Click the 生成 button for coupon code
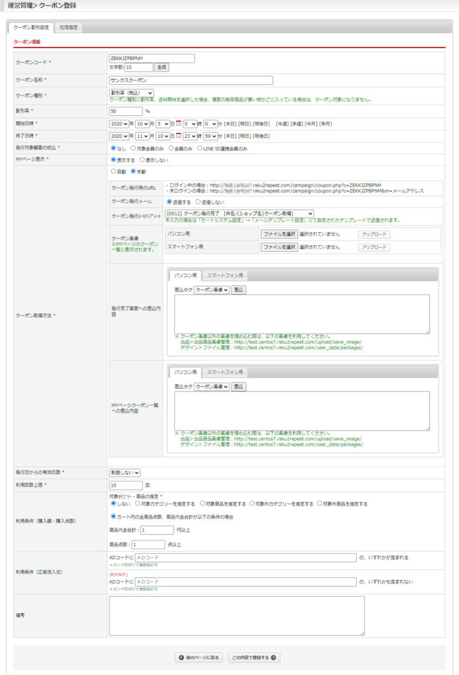The image size is (459, 675). [162, 68]
